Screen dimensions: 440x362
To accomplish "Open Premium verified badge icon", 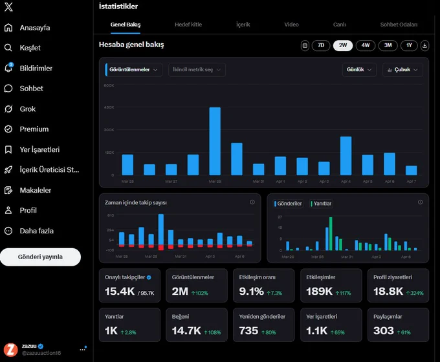I will click(8, 129).
